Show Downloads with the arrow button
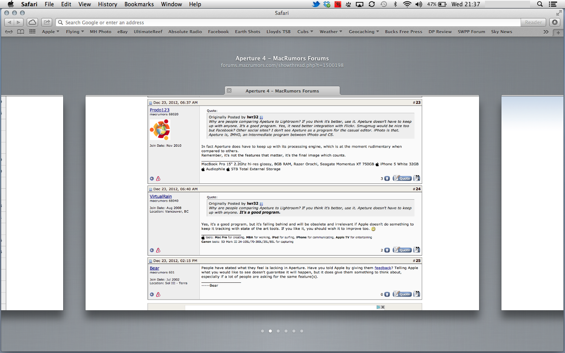565x353 pixels. [x=555, y=22]
